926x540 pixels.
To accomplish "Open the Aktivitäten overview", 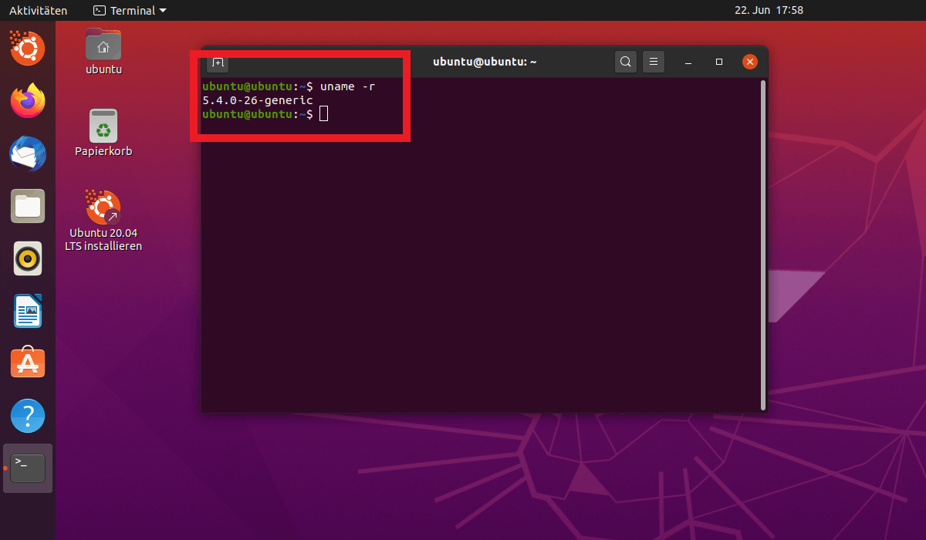I will pyautogui.click(x=38, y=11).
